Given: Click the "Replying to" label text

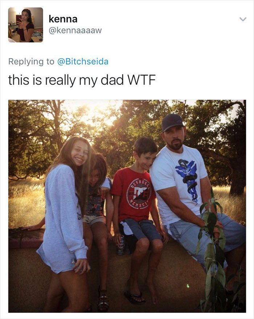Looking at the screenshot, I should tap(31, 61).
